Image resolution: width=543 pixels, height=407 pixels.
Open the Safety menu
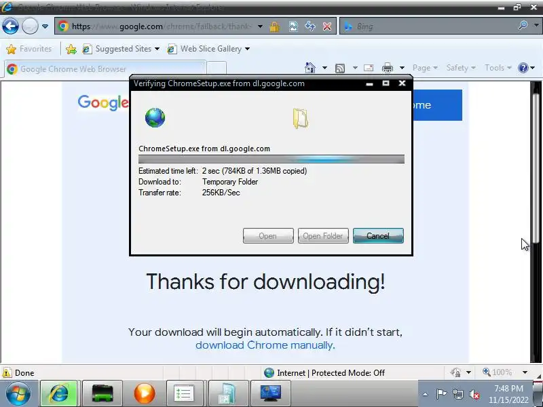(x=461, y=68)
